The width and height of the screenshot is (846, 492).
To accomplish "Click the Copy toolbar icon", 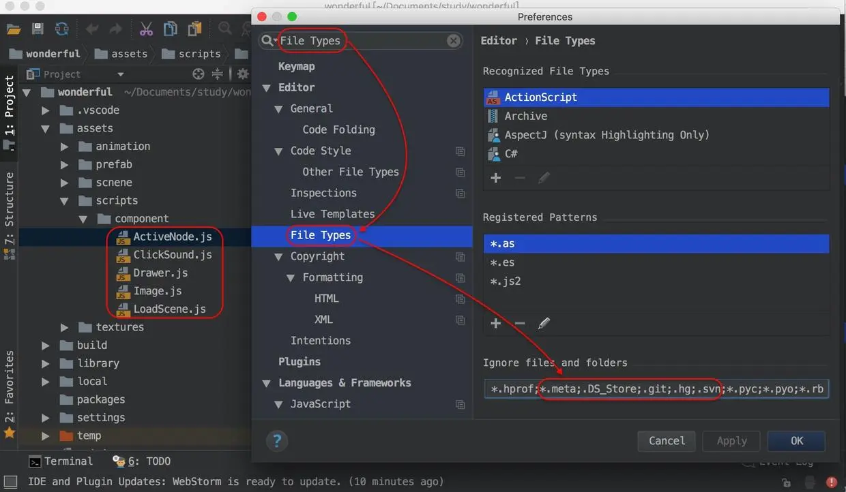I will (171, 29).
